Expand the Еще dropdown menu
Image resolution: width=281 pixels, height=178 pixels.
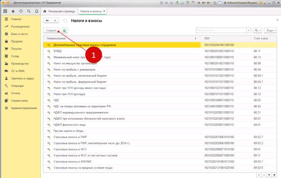(x=270, y=30)
